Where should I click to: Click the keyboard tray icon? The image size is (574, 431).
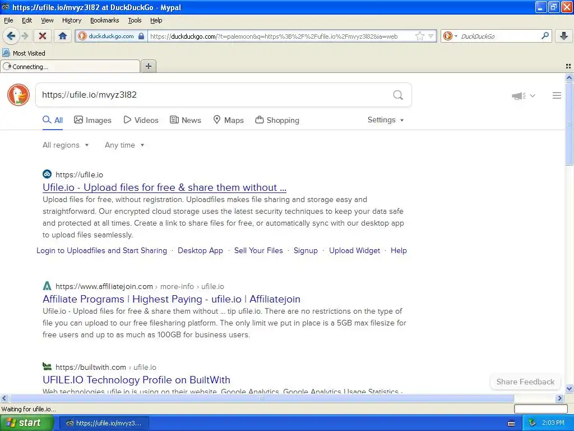click(511, 423)
